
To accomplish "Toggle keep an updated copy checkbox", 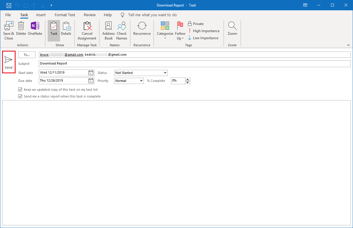I will [20, 90].
